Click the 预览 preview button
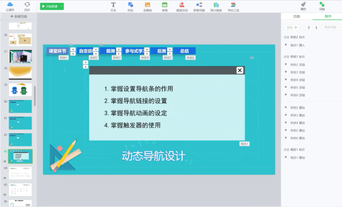Image resolution: width=342 pixels, height=207 pixels. click(x=292, y=27)
